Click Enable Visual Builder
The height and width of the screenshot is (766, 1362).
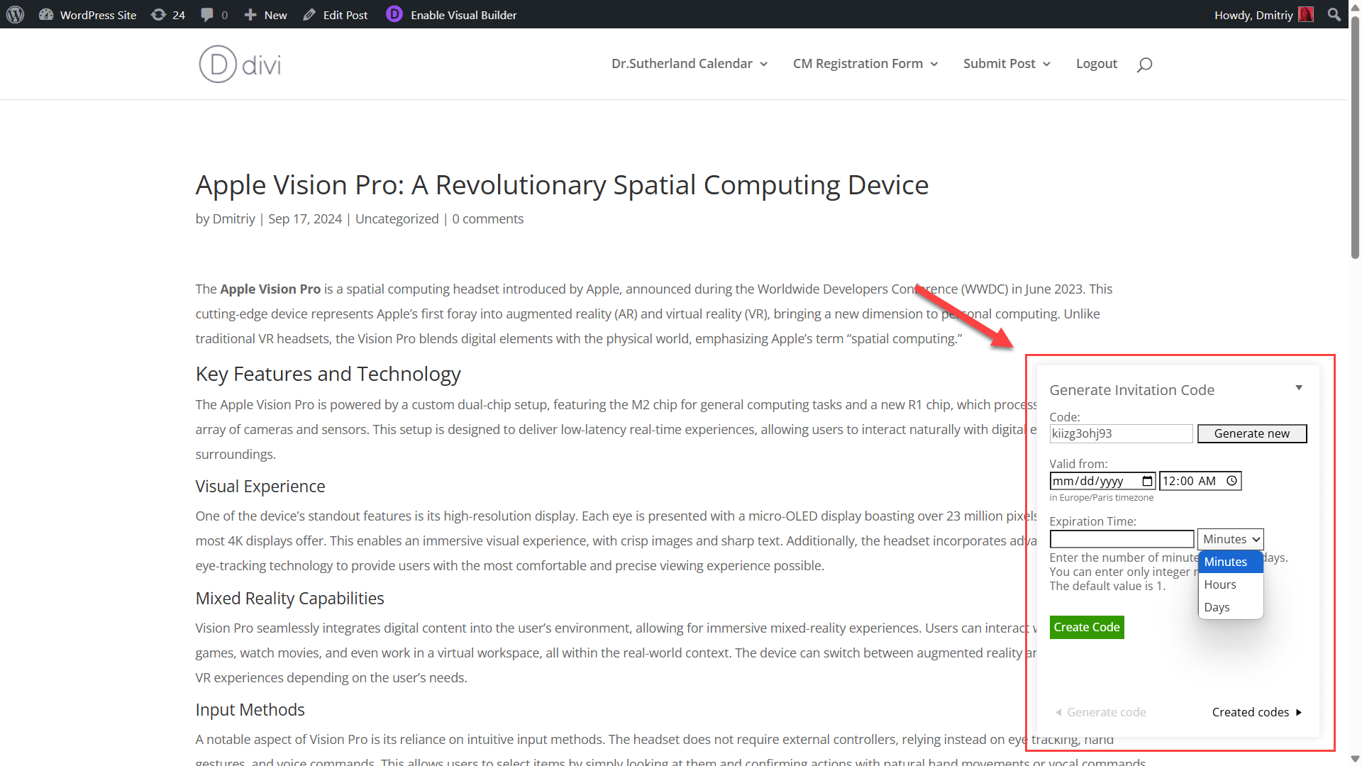pyautogui.click(x=452, y=15)
